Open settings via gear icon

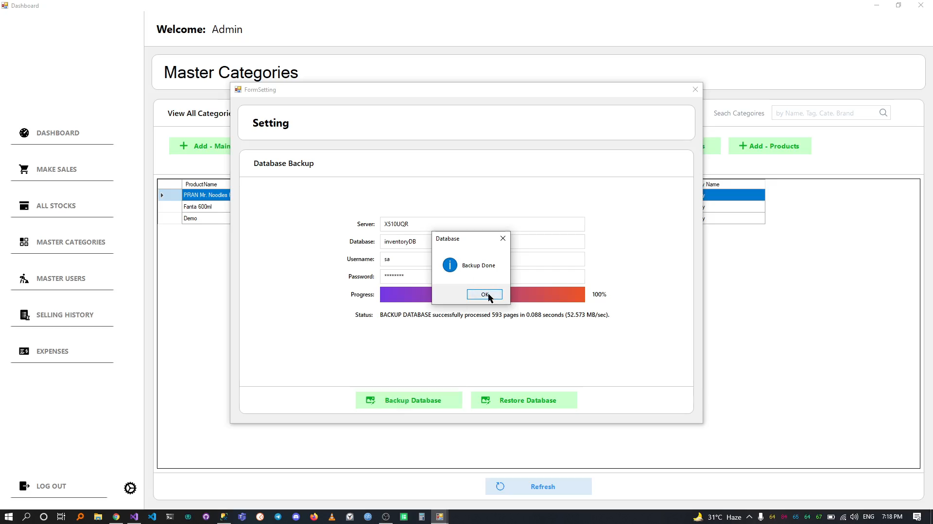point(130,488)
